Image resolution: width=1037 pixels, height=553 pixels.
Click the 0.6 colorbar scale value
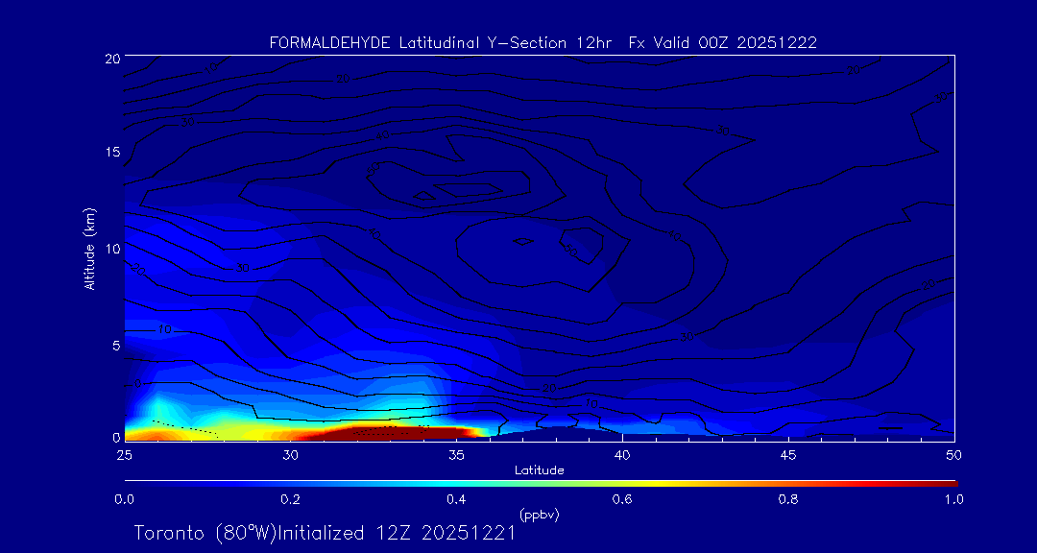pos(622,499)
